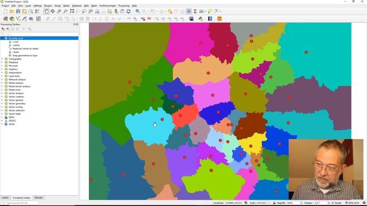
Task: Click the EPSG CRS button in status bar
Action: (x=352, y=203)
